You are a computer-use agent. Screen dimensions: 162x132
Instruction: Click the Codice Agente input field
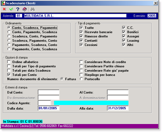pyautogui.click(x=44, y=103)
